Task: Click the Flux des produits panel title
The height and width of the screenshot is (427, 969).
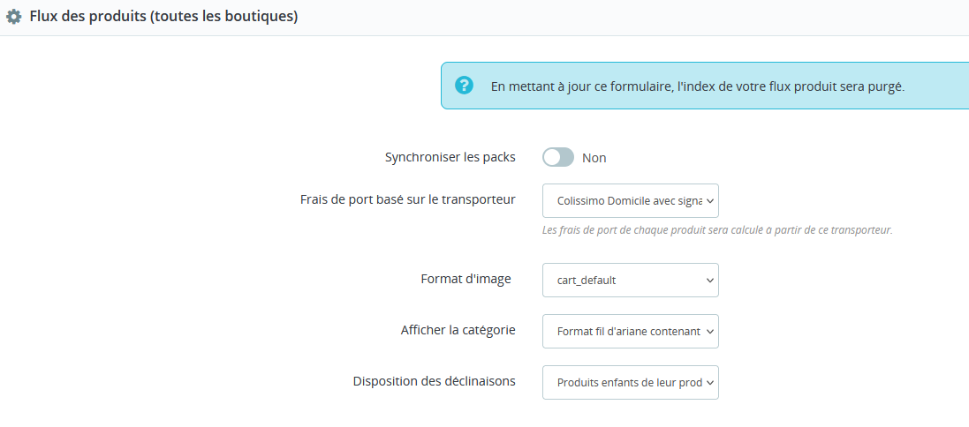Action: pos(163,18)
